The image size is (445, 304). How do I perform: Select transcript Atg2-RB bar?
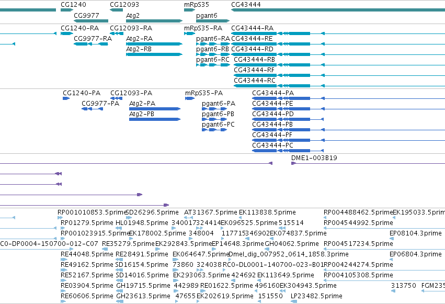(x=154, y=54)
